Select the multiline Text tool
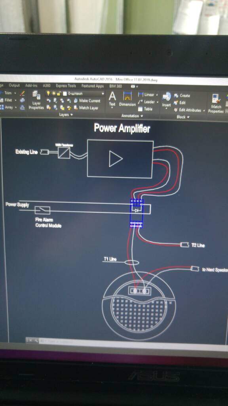This screenshot has height=406, width=228. [x=112, y=100]
